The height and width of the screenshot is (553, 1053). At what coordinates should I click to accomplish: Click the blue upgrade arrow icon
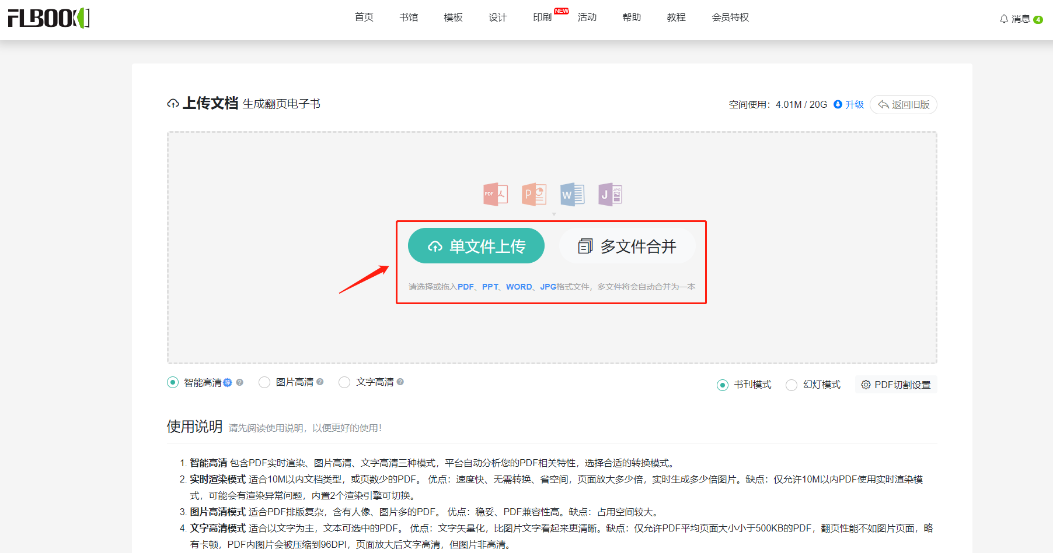pos(838,104)
